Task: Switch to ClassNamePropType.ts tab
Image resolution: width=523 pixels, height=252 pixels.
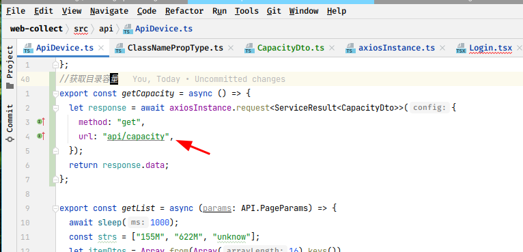Action: pyautogui.click(x=175, y=48)
